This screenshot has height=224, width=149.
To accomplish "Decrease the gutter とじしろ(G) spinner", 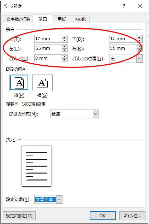I will click(x=65, y=60).
